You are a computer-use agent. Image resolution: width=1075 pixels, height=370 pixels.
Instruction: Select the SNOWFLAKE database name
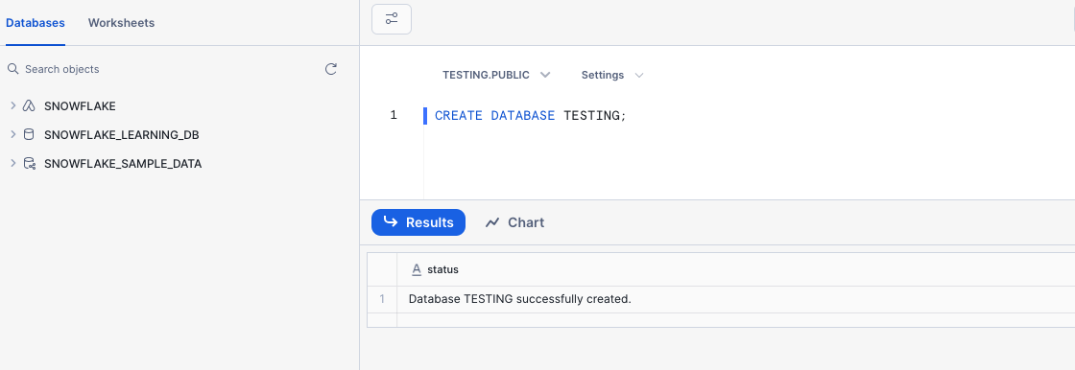coord(80,106)
